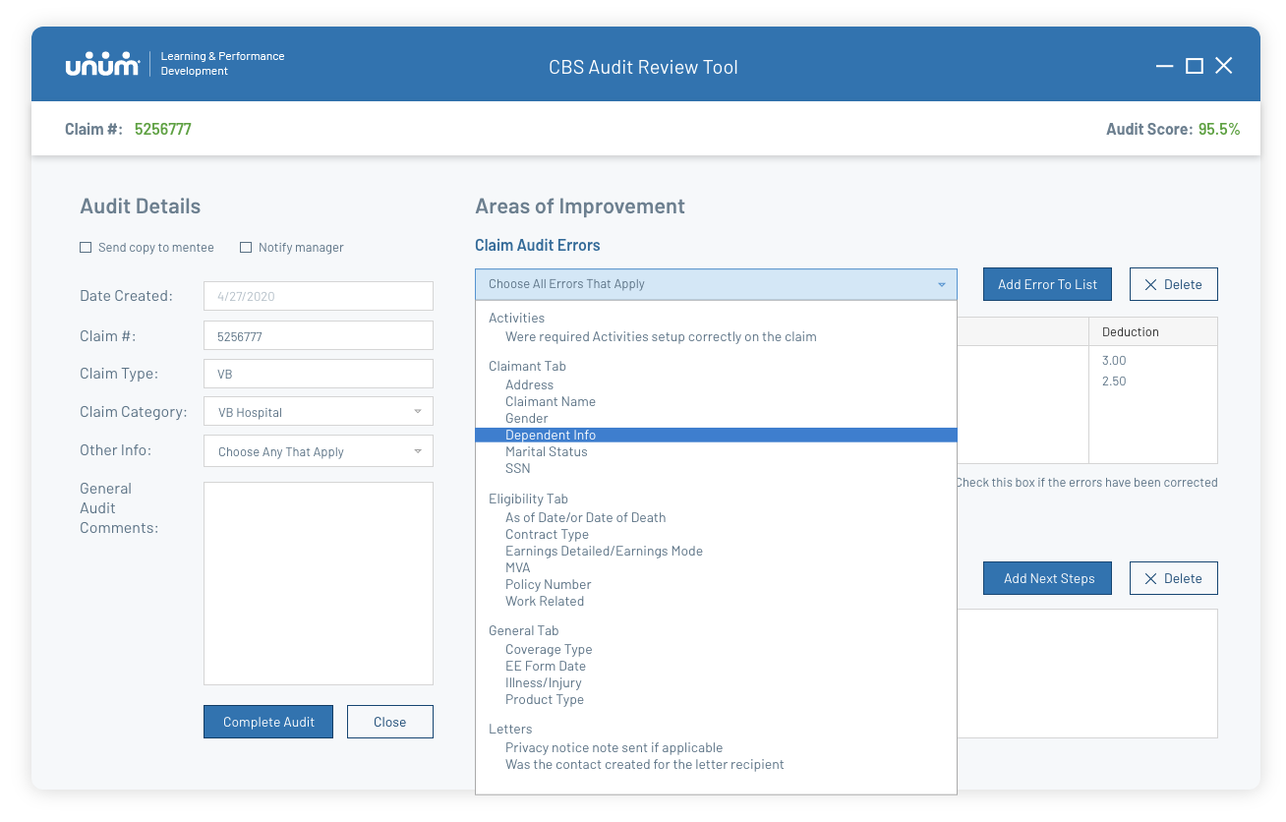
Task: Click in the General Audit Comments box
Action: point(319,583)
